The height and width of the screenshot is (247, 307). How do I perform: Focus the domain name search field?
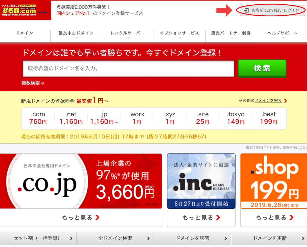point(128,68)
